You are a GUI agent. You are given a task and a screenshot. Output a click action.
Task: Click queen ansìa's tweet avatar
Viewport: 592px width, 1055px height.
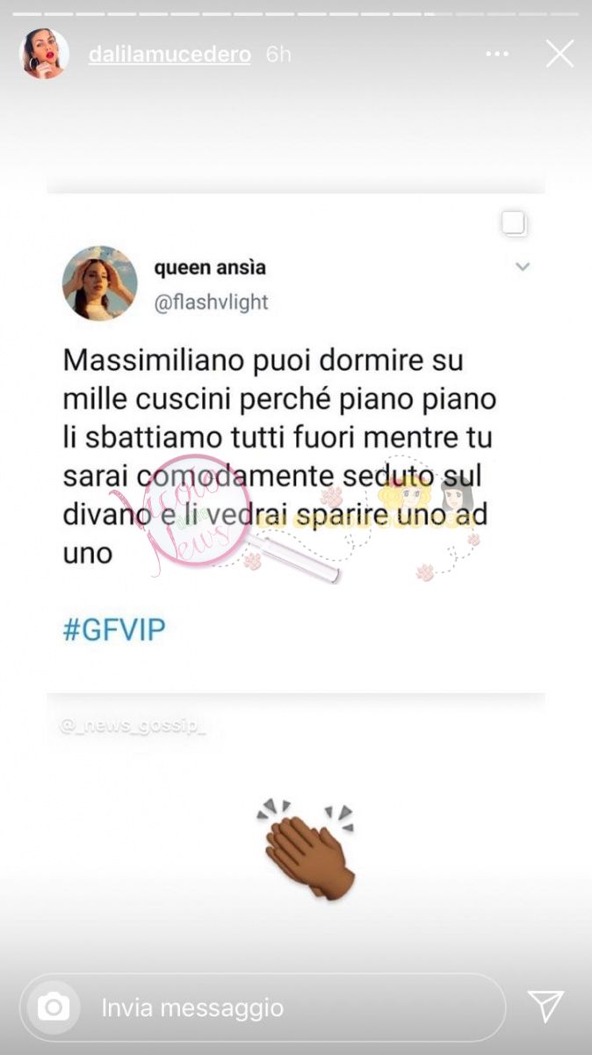click(99, 283)
